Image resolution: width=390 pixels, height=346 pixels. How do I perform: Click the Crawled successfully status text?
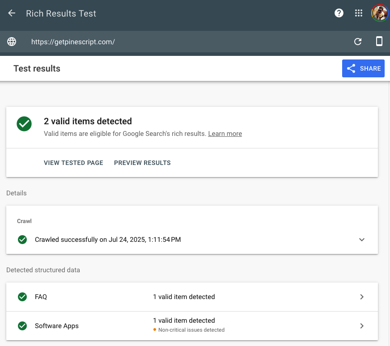point(108,240)
